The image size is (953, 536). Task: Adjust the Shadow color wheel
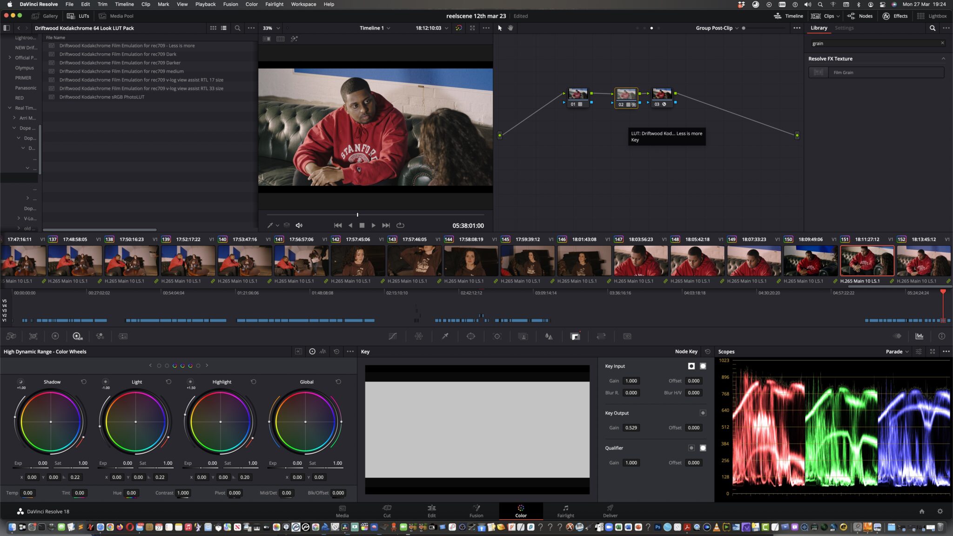(50, 422)
